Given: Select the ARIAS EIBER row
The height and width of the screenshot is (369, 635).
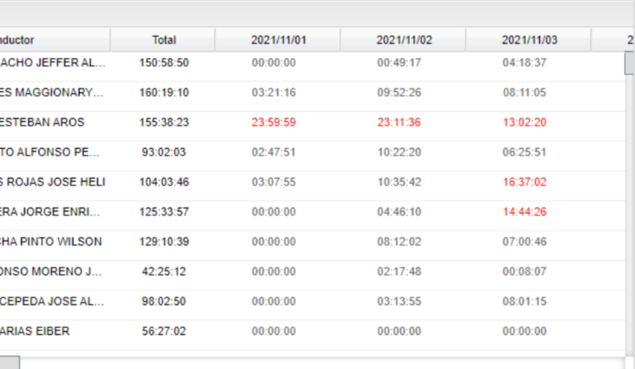Looking at the screenshot, I should click(x=313, y=331).
